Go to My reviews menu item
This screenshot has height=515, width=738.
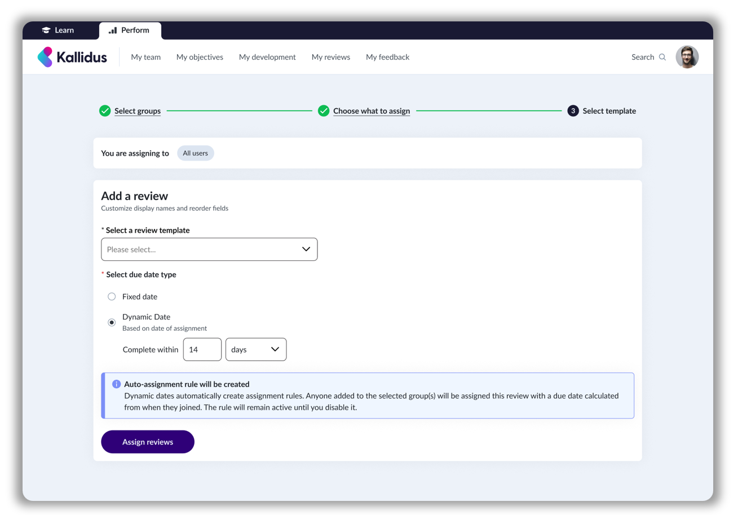click(330, 57)
